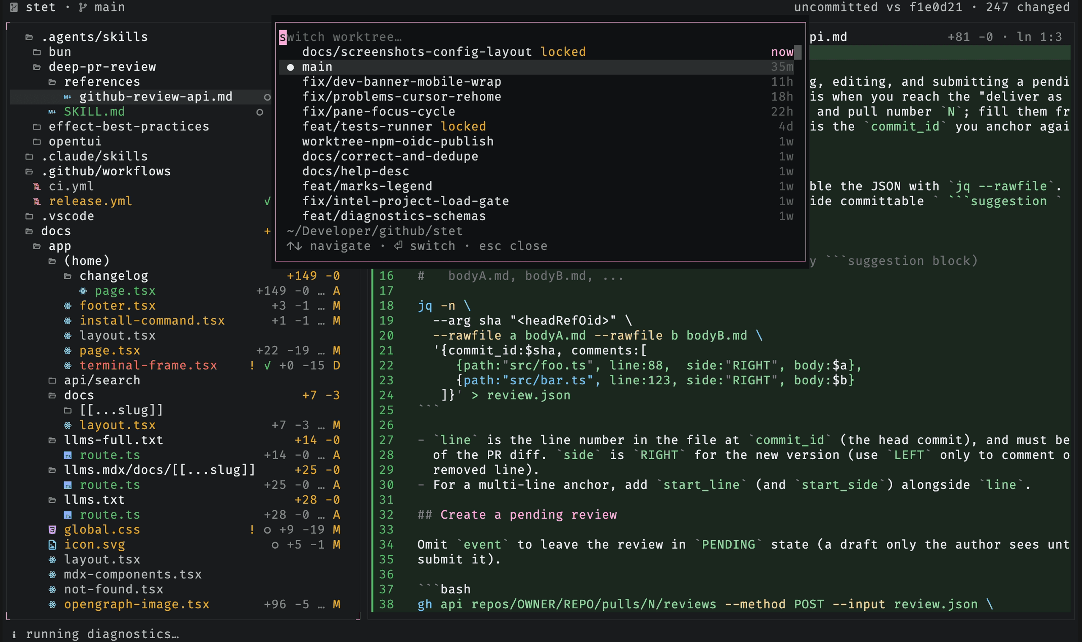Click the up/down arrows icon beside "navigate"
The height and width of the screenshot is (642, 1082).
(x=294, y=246)
